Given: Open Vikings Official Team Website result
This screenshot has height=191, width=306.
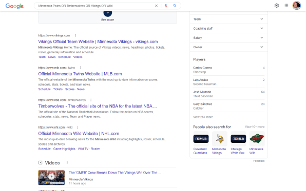Looking at the screenshot, I should click(98, 41).
